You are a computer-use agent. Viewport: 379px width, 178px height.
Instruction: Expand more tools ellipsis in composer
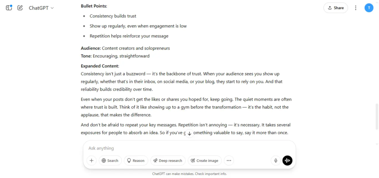point(229,161)
